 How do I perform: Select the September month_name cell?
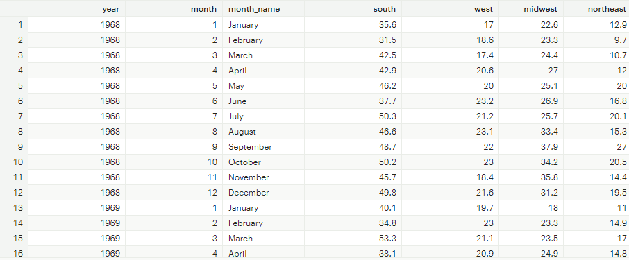pos(263,147)
